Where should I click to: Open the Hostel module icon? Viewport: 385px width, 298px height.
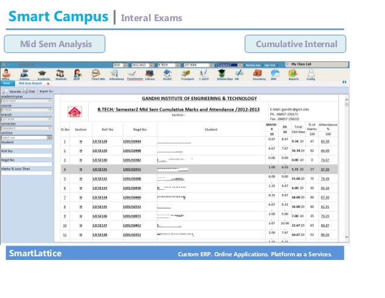click(x=167, y=74)
